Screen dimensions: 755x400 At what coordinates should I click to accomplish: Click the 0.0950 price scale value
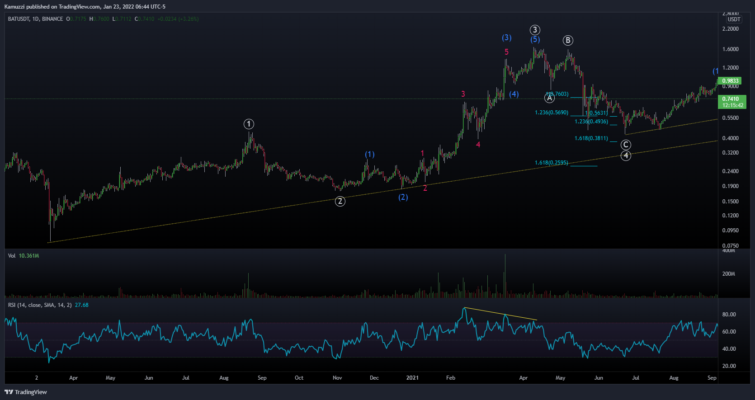pos(730,231)
